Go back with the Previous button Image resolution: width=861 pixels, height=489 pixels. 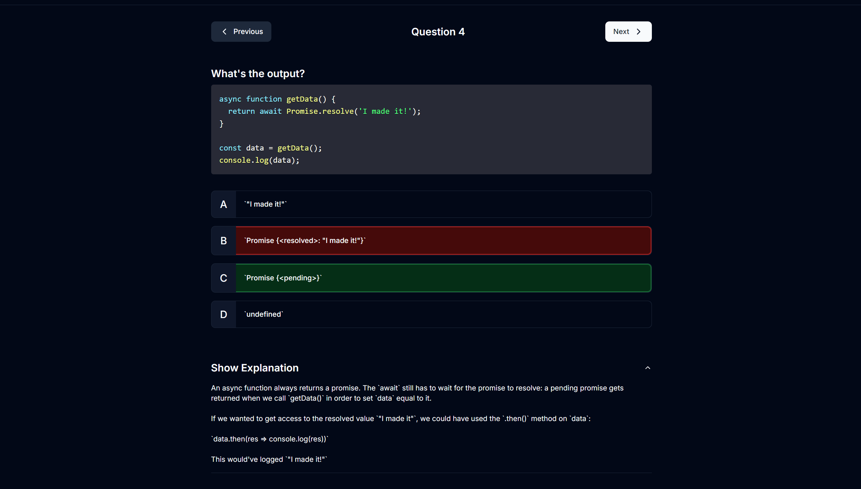pyautogui.click(x=241, y=32)
